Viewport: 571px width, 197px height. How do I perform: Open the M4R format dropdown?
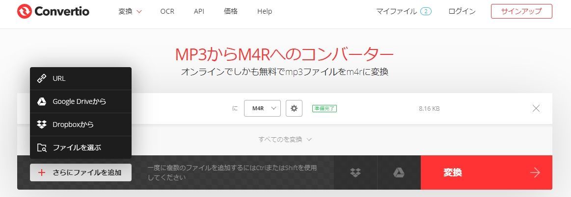262,108
